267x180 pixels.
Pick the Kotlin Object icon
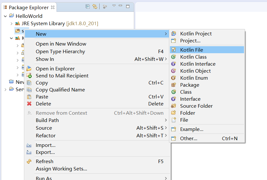174,71
